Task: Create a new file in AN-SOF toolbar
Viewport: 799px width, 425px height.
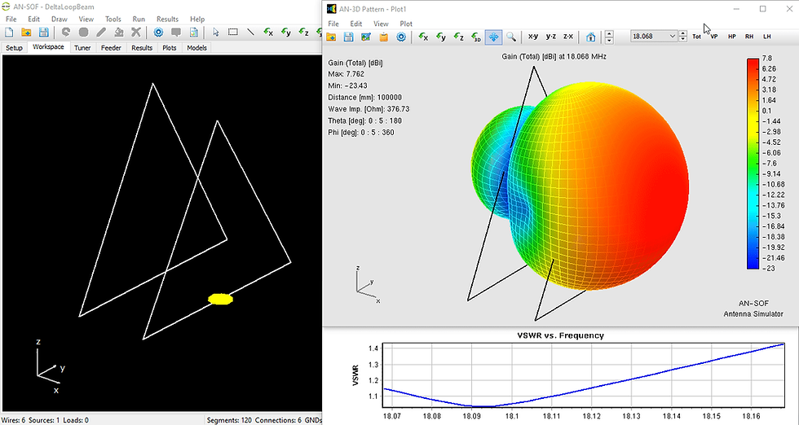Action: pos(9,33)
